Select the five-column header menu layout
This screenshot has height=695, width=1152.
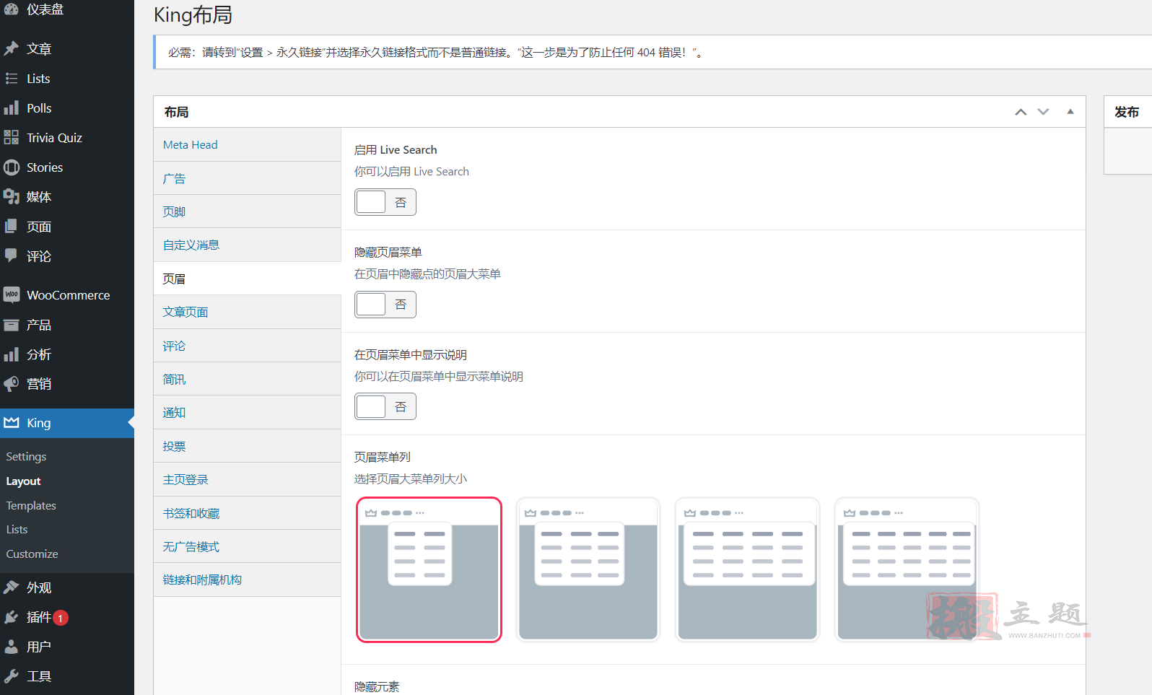coord(907,569)
